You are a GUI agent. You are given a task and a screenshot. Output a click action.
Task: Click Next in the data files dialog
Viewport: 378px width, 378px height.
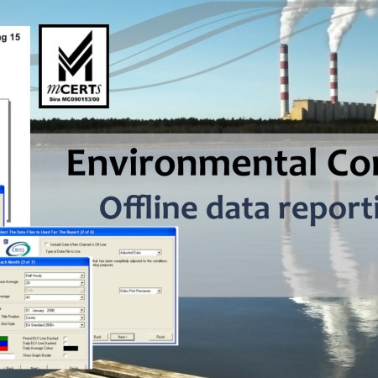tap(122, 337)
